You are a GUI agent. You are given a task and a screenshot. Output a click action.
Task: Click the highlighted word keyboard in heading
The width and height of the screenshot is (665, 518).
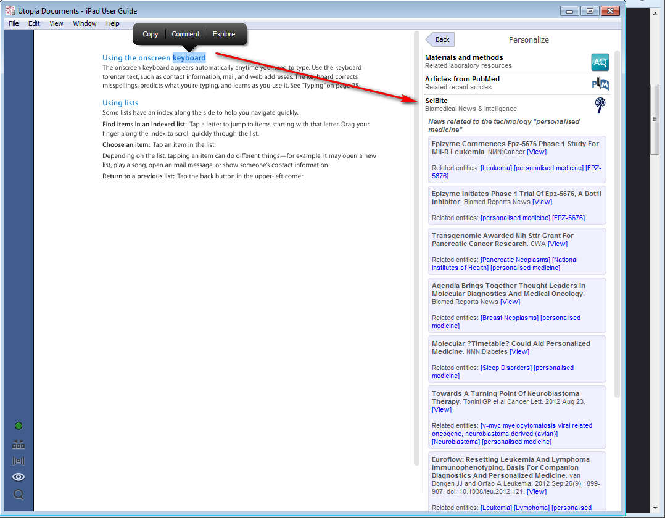pos(189,57)
